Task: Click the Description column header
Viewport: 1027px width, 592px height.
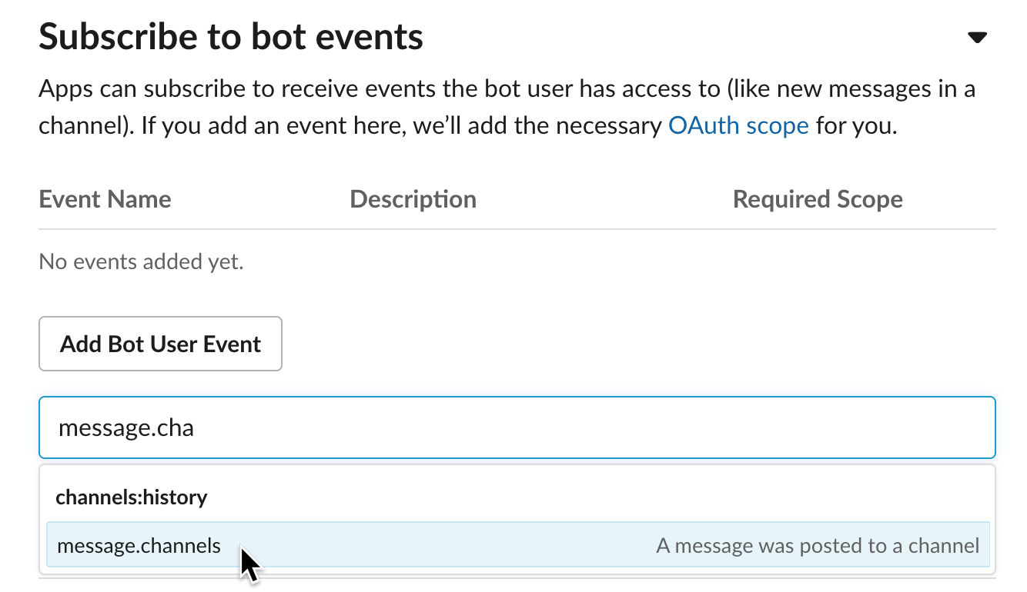Action: [x=413, y=200]
